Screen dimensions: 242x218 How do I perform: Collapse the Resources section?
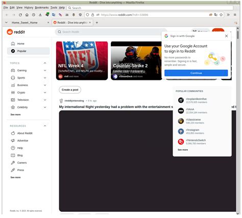[45, 126]
